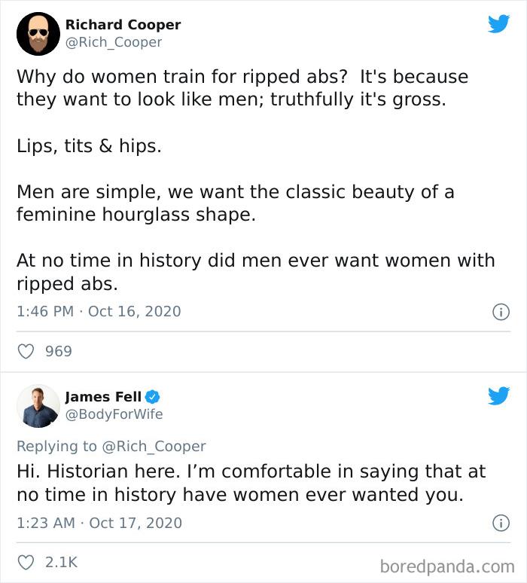
Task: Click the boredpanda.com watermark
Action: (x=446, y=566)
